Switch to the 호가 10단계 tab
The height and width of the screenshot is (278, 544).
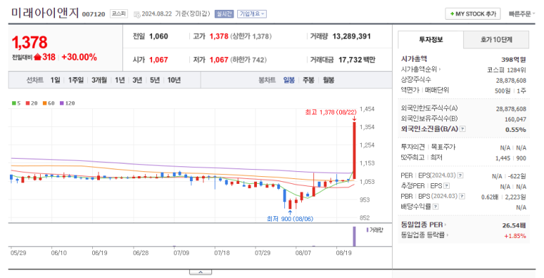[496, 40]
